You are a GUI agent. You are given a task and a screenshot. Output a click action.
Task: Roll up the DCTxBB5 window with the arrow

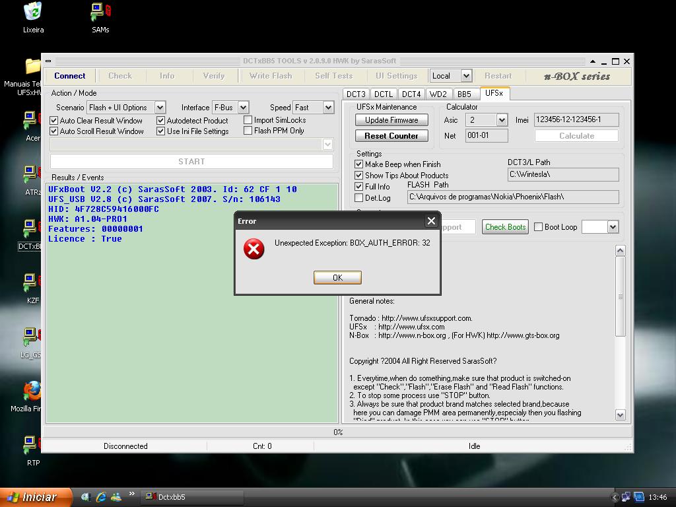[593, 61]
